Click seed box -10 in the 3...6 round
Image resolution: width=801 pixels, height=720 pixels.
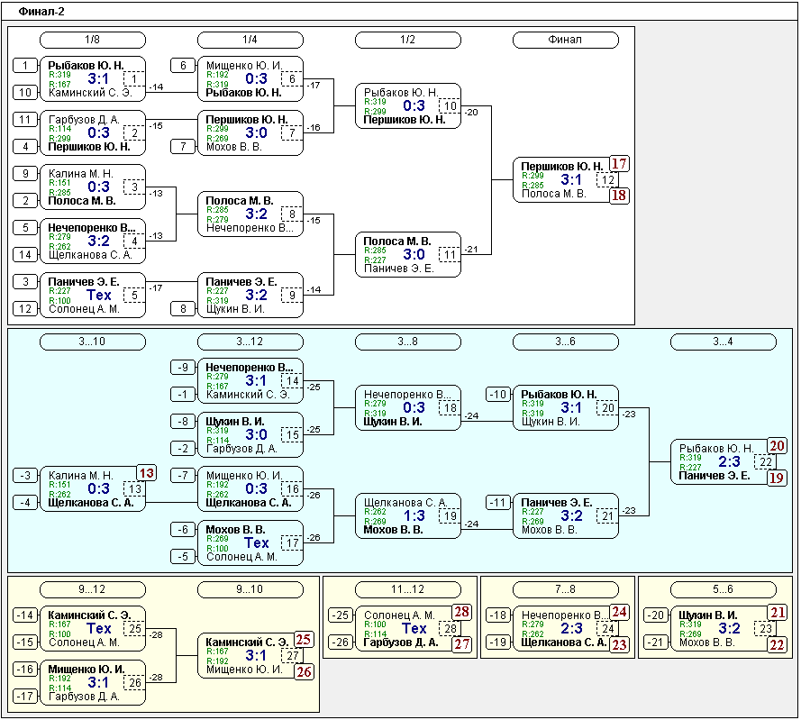[498, 395]
